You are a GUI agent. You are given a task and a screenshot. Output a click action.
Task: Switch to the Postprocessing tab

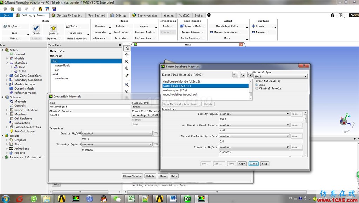(145, 15)
